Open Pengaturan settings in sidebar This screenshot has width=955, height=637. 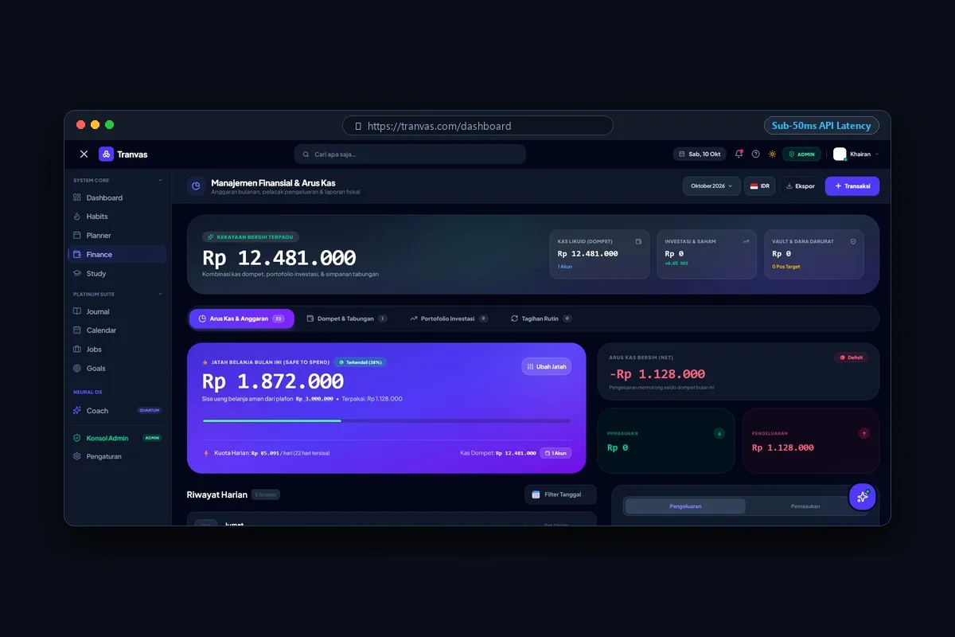coord(116,456)
